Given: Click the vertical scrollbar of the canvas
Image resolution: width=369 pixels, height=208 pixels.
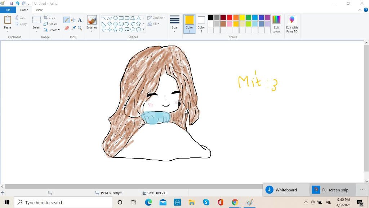Looking at the screenshot, I should (x=366, y=108).
